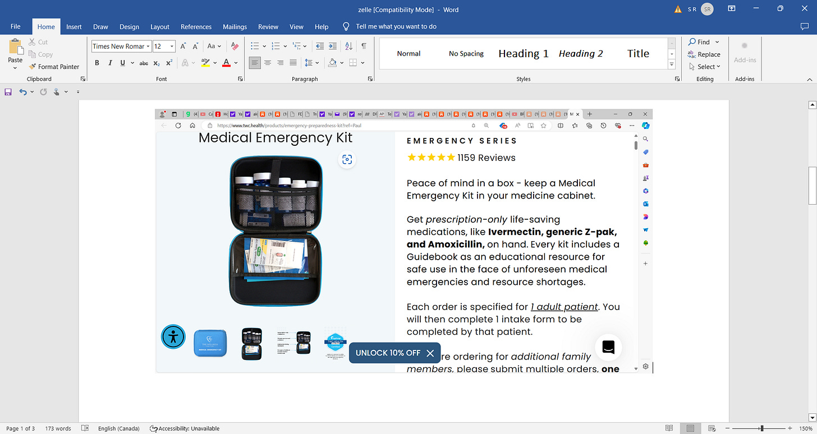Align text right
Viewport: 817px width, 434px height.
[280, 63]
